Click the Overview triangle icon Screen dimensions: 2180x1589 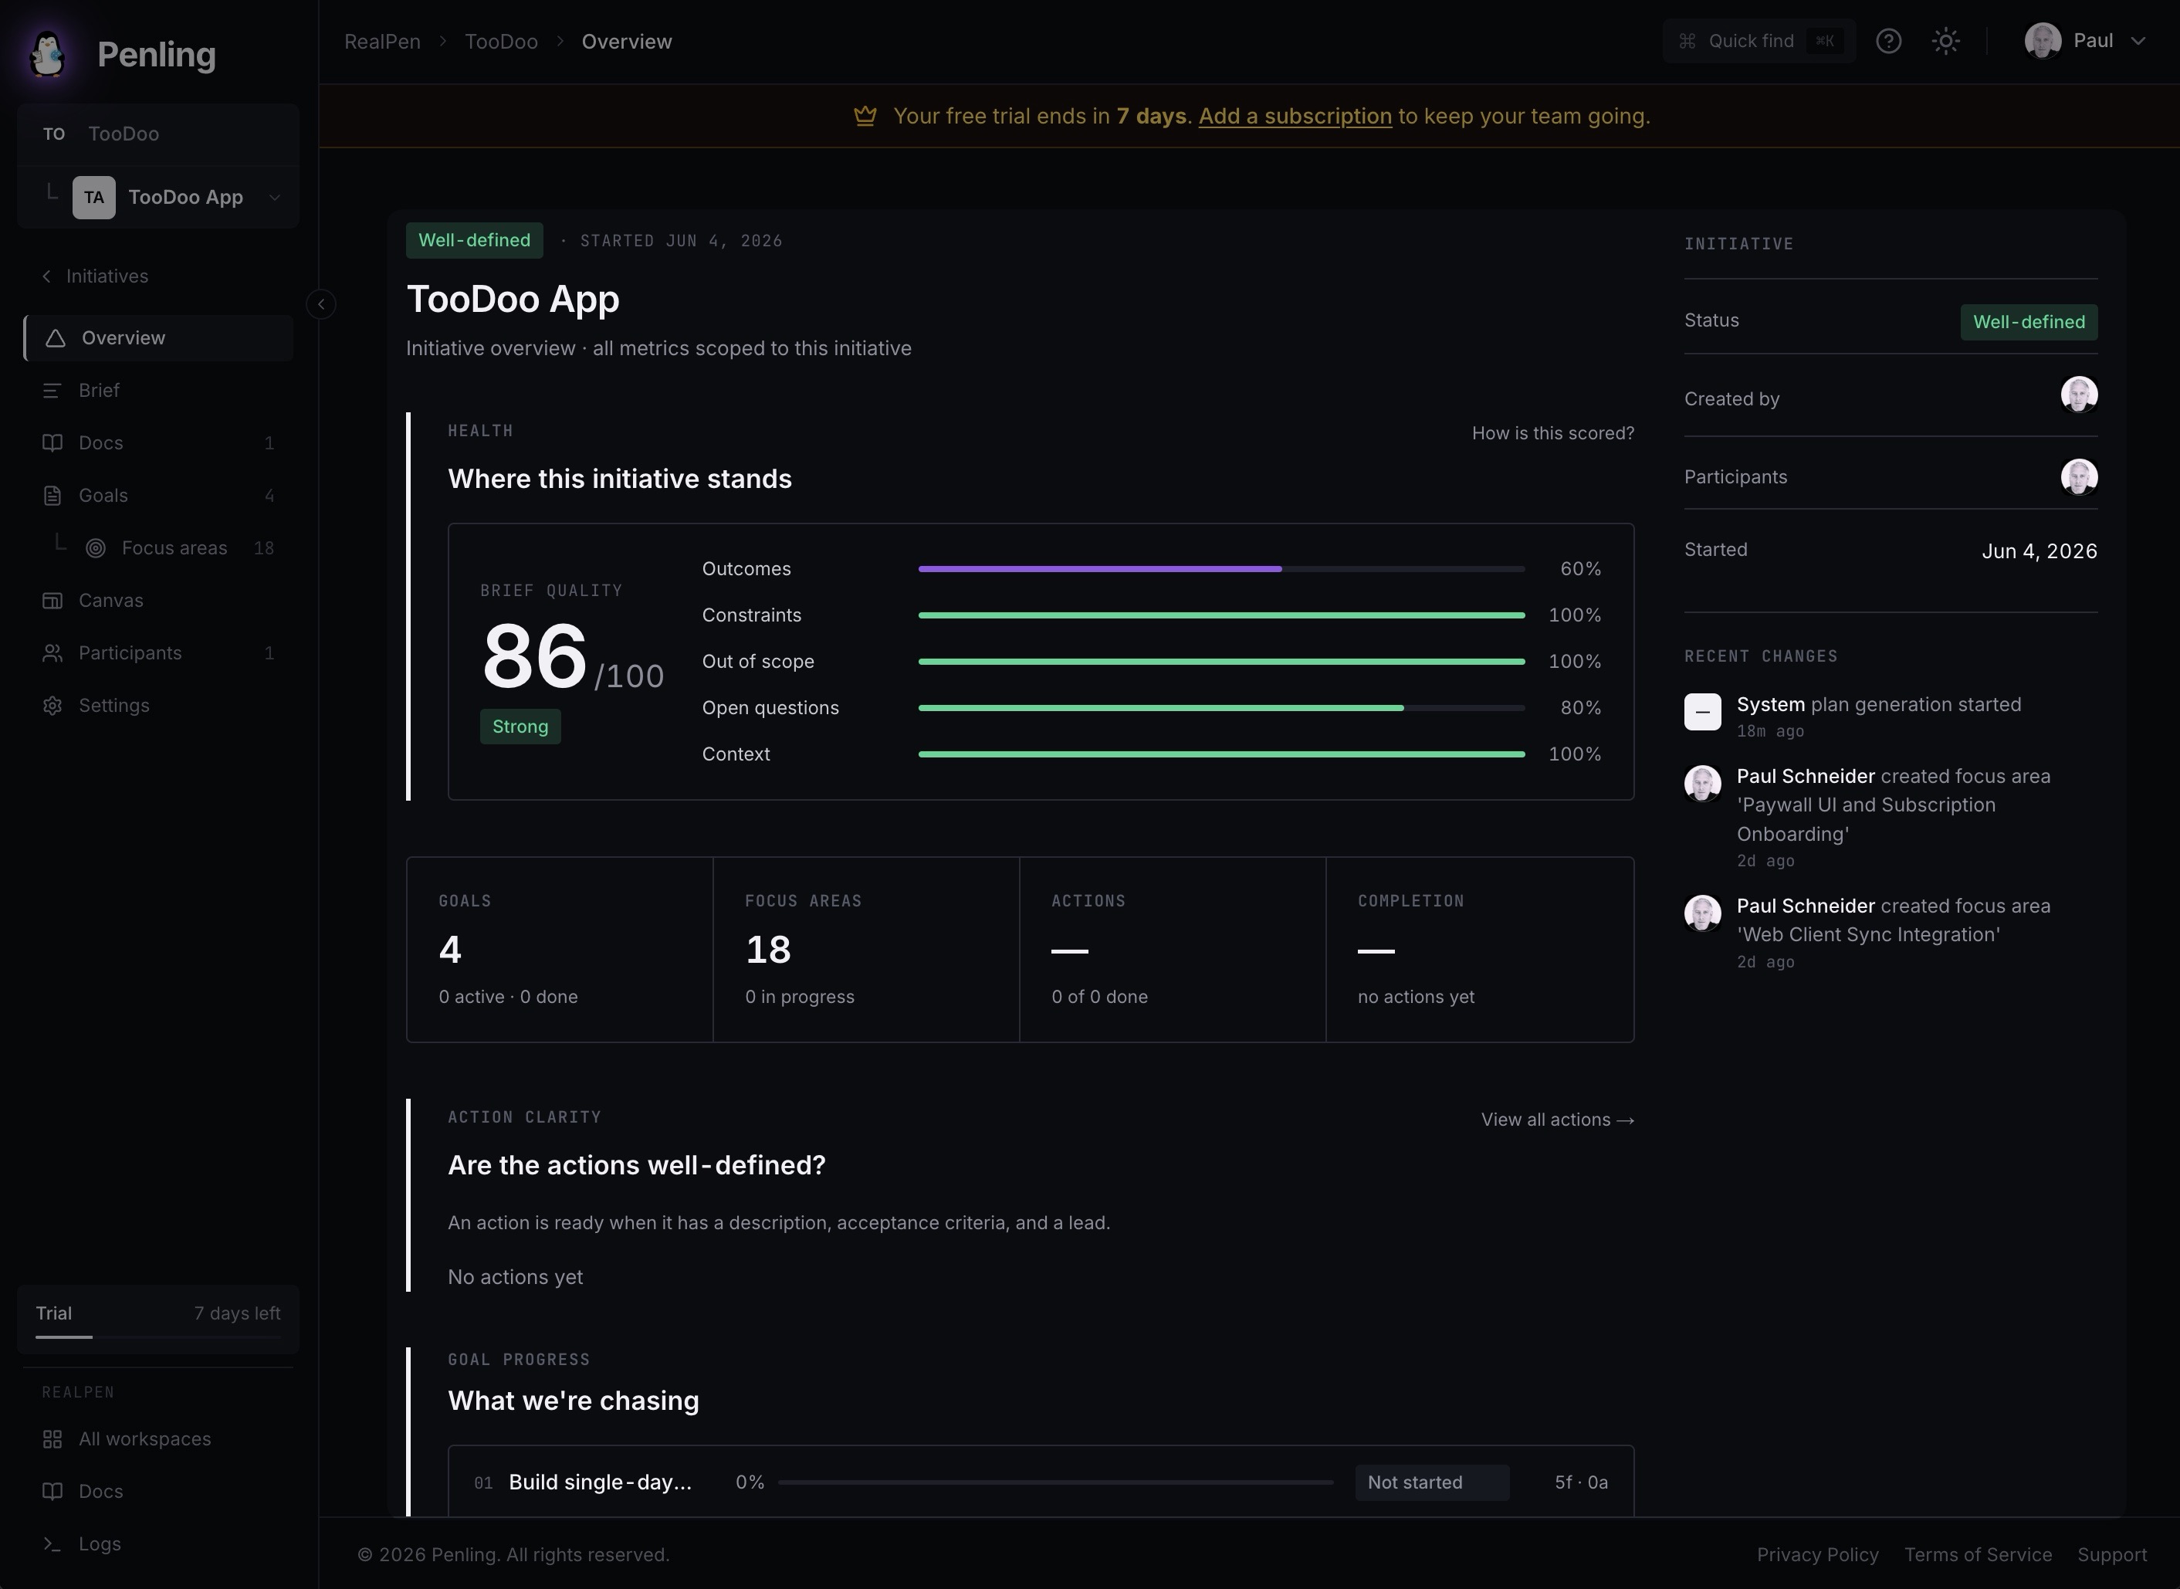click(x=56, y=337)
